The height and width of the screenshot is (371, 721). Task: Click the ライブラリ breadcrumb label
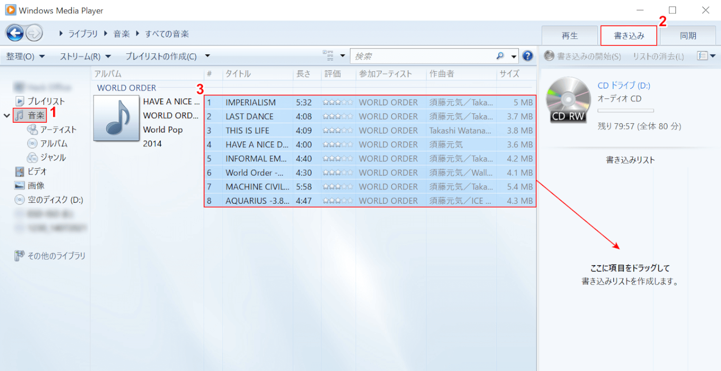[x=84, y=34]
